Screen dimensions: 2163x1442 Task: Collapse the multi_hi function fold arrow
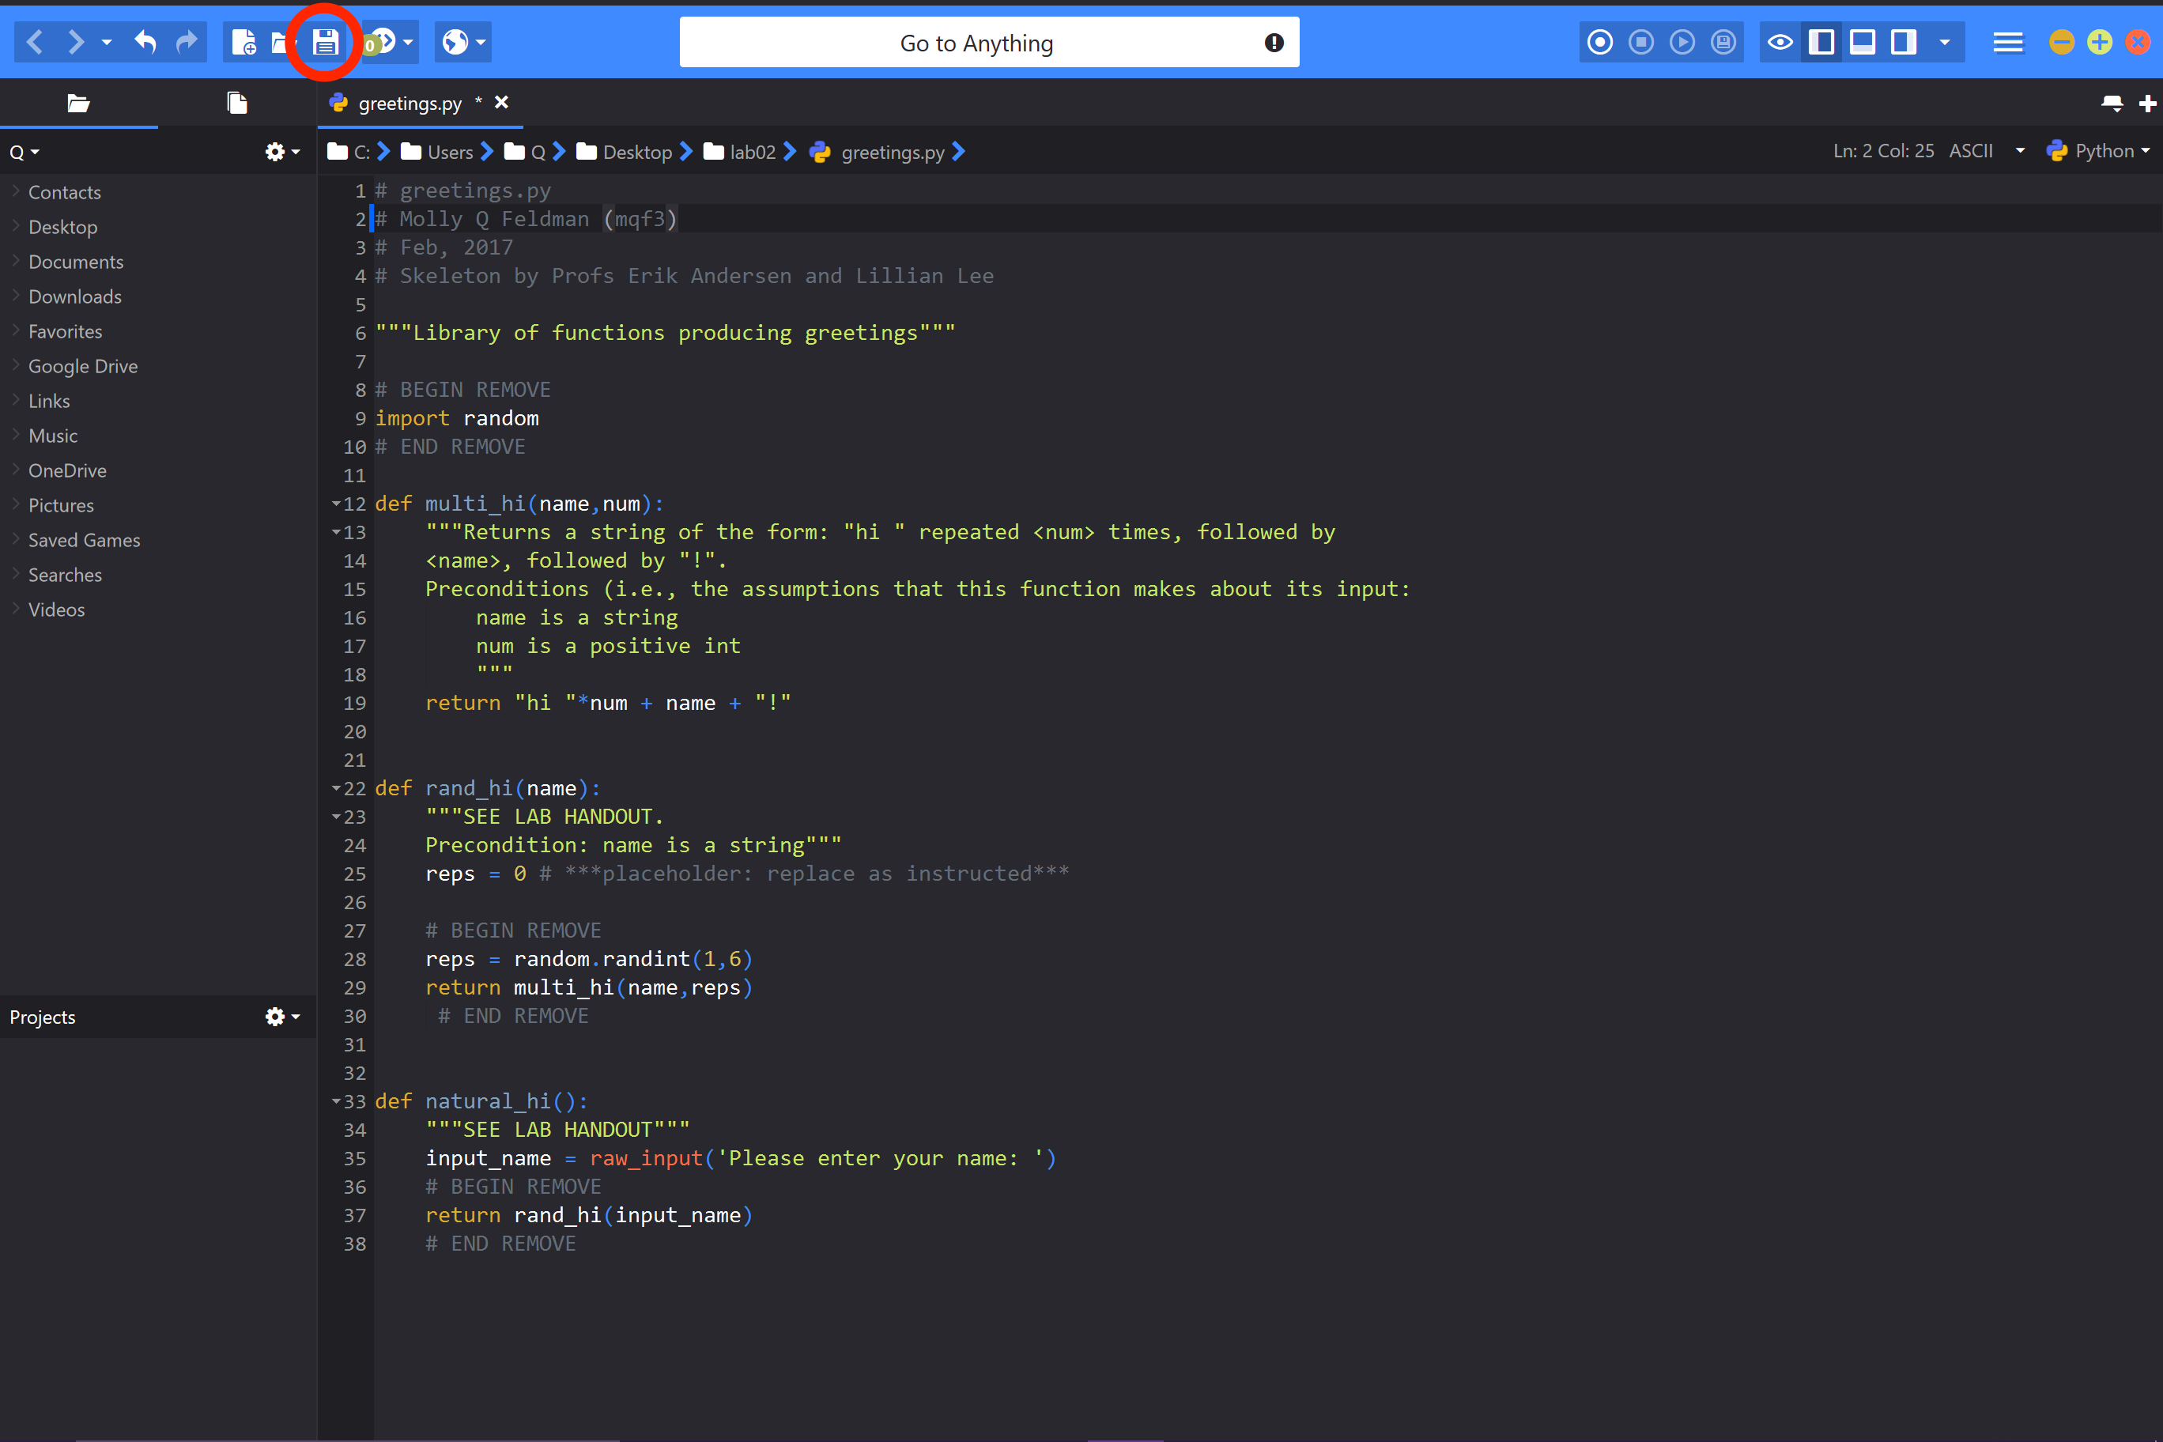click(336, 504)
